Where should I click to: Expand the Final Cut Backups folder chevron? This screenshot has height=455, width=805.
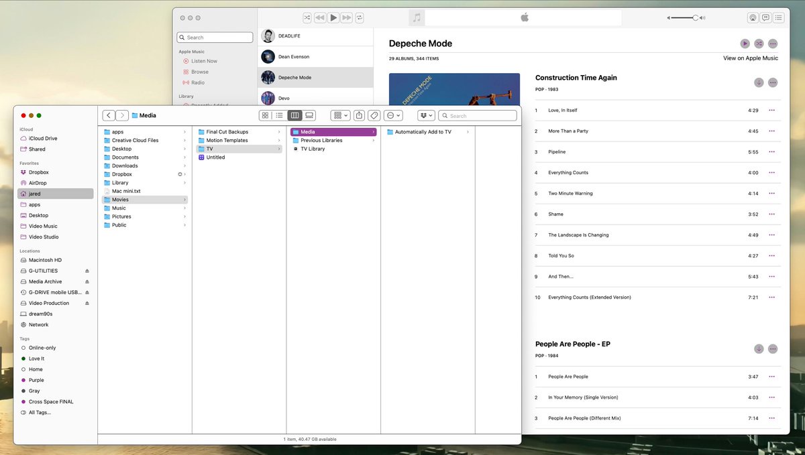click(x=279, y=132)
